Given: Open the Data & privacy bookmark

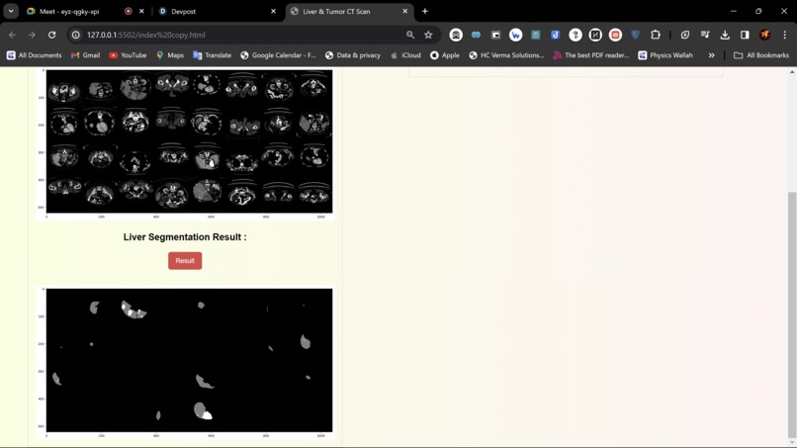Looking at the screenshot, I should [x=353, y=55].
